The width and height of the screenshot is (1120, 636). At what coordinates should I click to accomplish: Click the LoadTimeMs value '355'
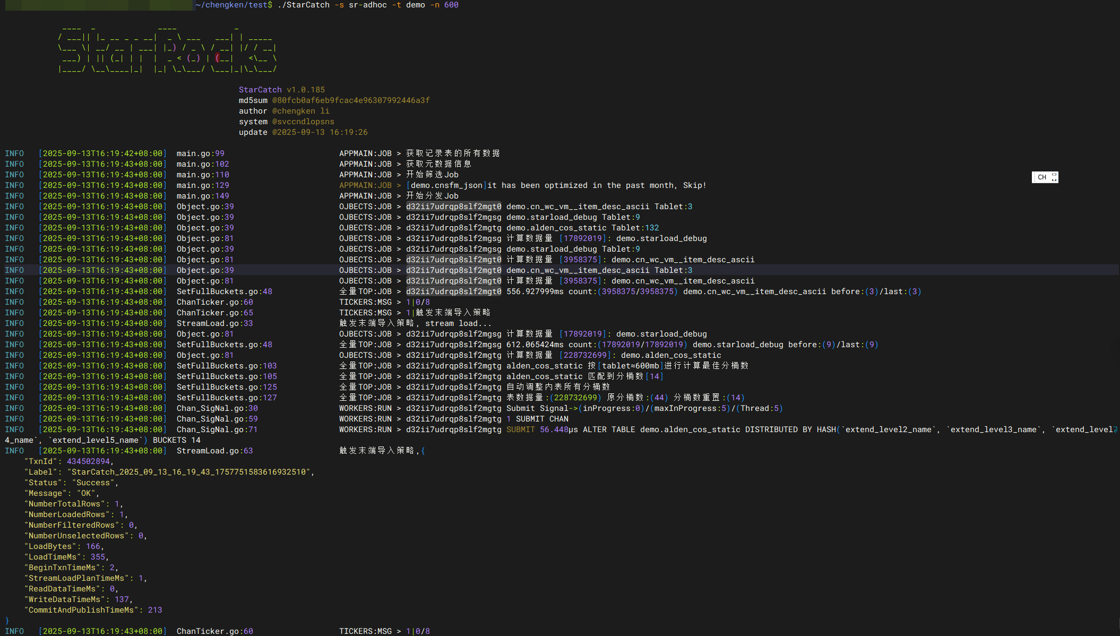tap(98, 557)
